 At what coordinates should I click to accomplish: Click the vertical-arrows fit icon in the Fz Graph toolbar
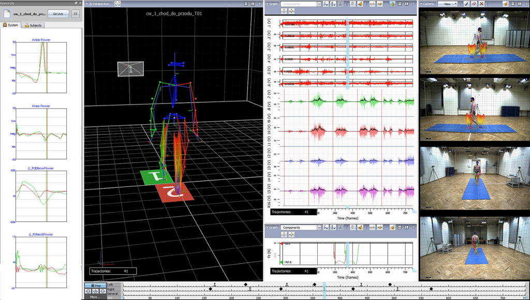284,234
